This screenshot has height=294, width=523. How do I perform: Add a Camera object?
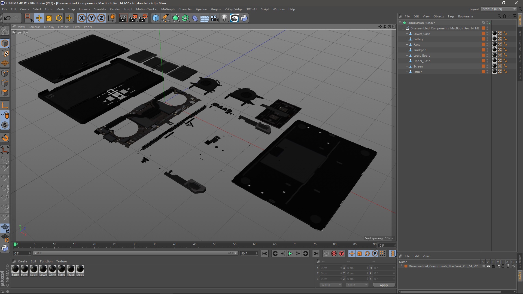point(215,18)
